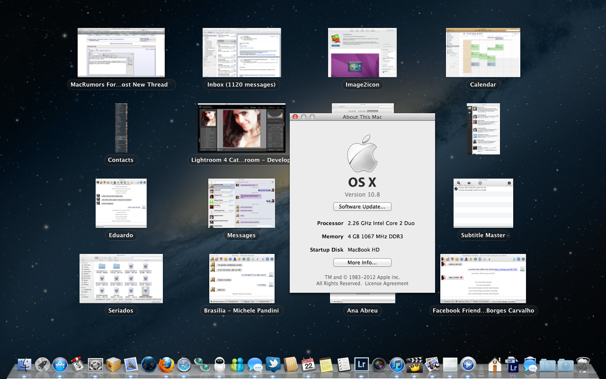This screenshot has width=606, height=379.
Task: Open the Home folder house icon in Dock
Action: (x=495, y=364)
